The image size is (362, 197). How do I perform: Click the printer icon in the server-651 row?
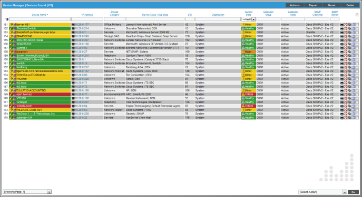(341, 25)
